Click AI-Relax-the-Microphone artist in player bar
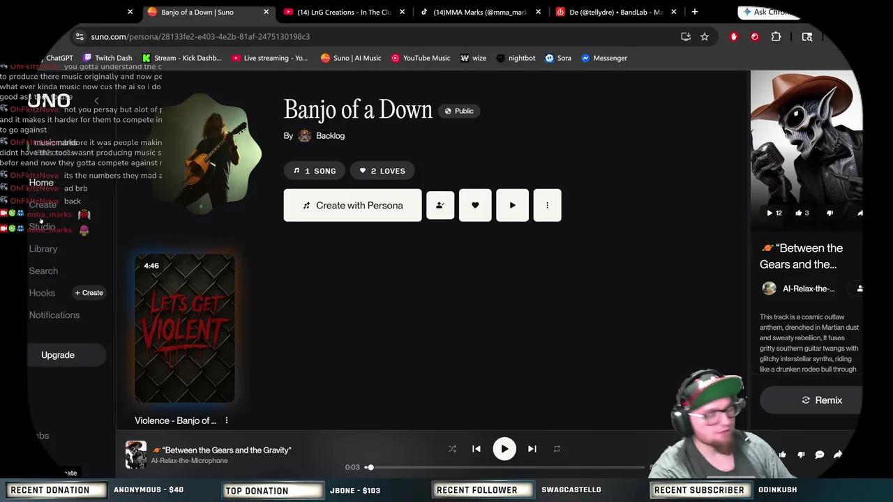The height and width of the screenshot is (502, 893). (x=189, y=461)
